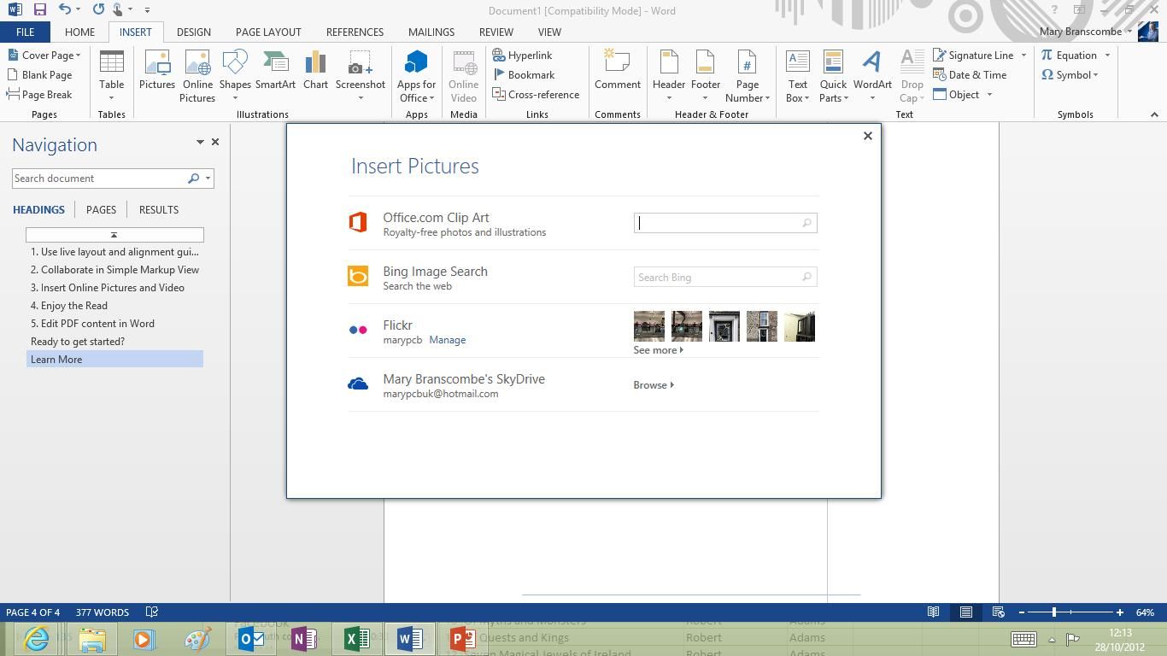
Task: Switch to Read Mode in the status bar
Action: click(933, 612)
